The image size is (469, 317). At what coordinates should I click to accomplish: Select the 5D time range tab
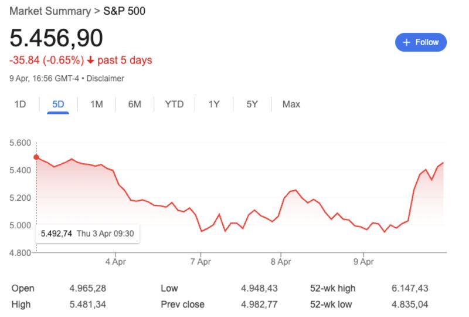[x=58, y=104]
